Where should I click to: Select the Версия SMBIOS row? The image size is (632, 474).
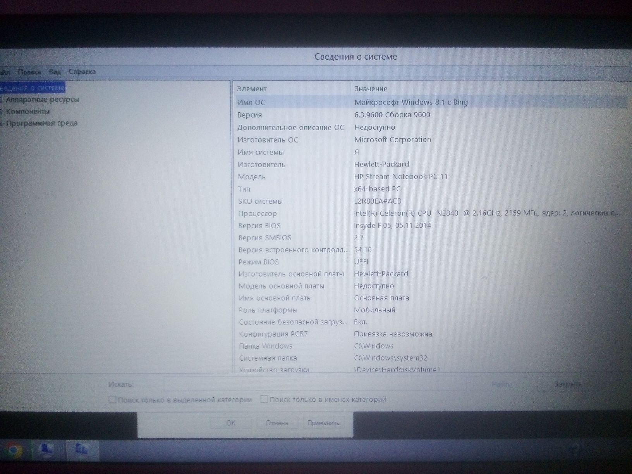click(x=431, y=237)
